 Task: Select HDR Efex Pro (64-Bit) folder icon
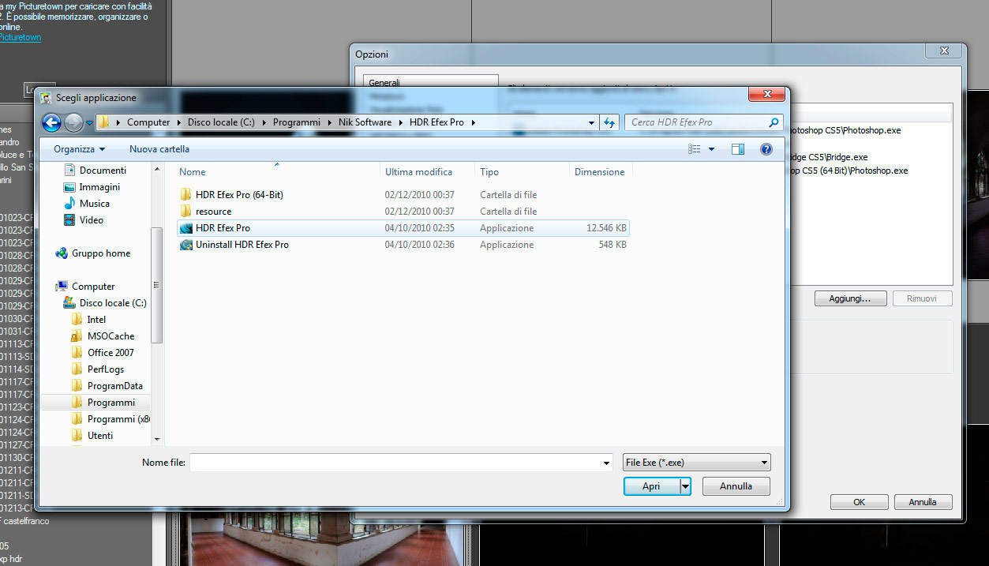(x=186, y=195)
